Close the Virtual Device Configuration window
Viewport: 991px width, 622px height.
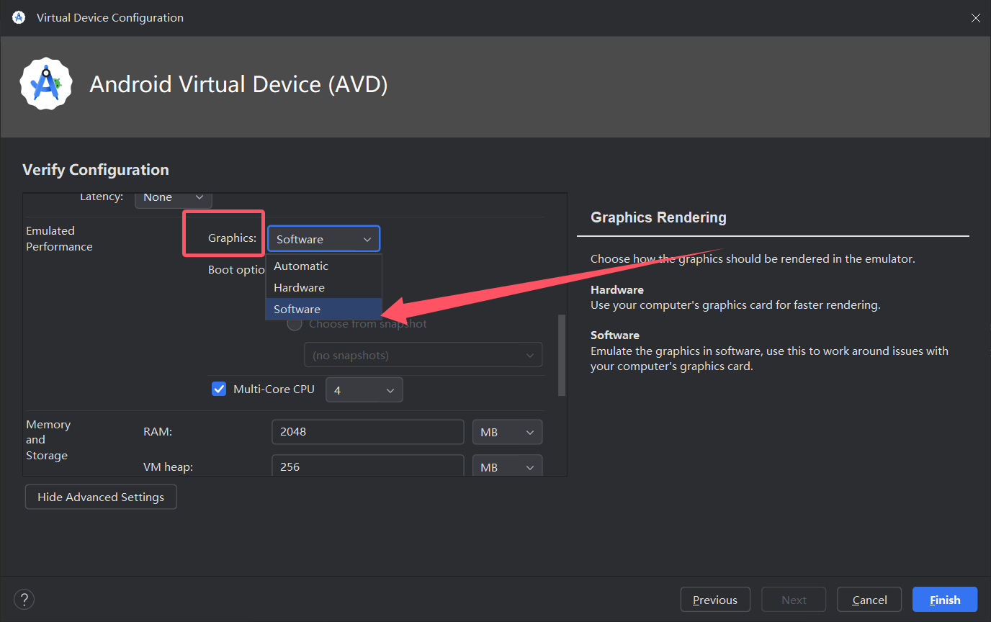[975, 18]
